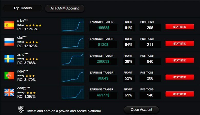The image size is (200, 115).
Task: Click the three-star rating of ndre***
Action: [30, 76]
